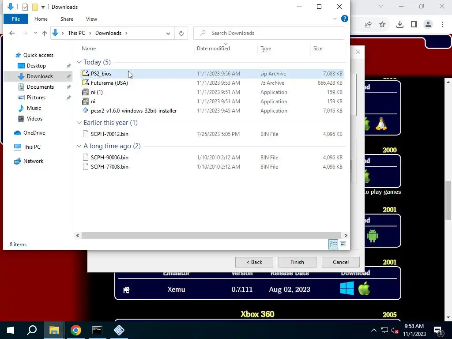The width and height of the screenshot is (452, 339).
Task: Click the SCPH-77008.bin file icon
Action: tap(85, 166)
